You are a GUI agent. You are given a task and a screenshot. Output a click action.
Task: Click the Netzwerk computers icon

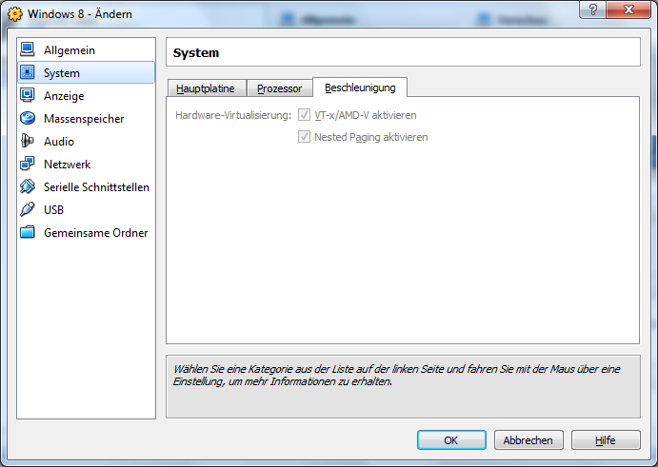[x=28, y=164]
